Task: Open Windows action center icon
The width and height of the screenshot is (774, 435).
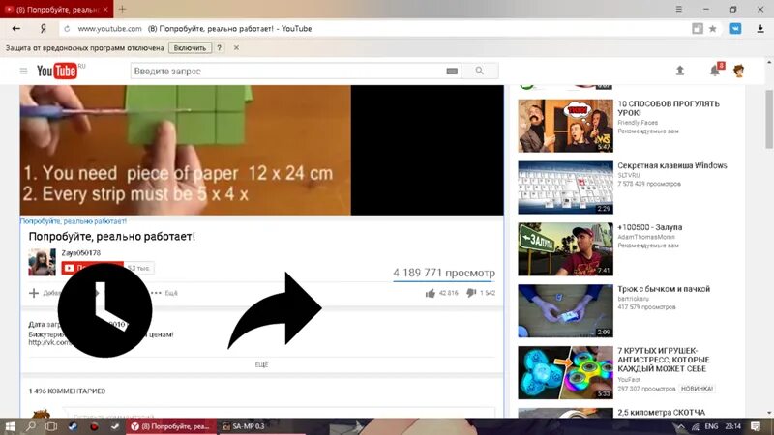Action: [x=756, y=426]
